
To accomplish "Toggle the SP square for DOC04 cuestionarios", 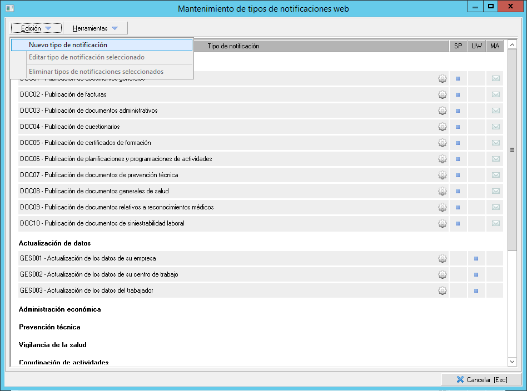I will click(x=458, y=127).
